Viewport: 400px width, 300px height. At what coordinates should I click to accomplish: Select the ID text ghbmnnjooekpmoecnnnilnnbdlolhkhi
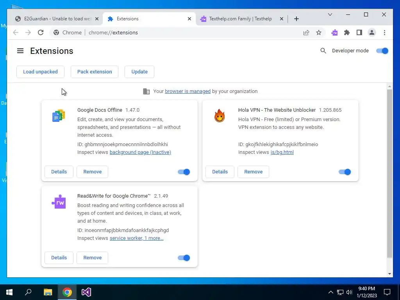point(126,145)
